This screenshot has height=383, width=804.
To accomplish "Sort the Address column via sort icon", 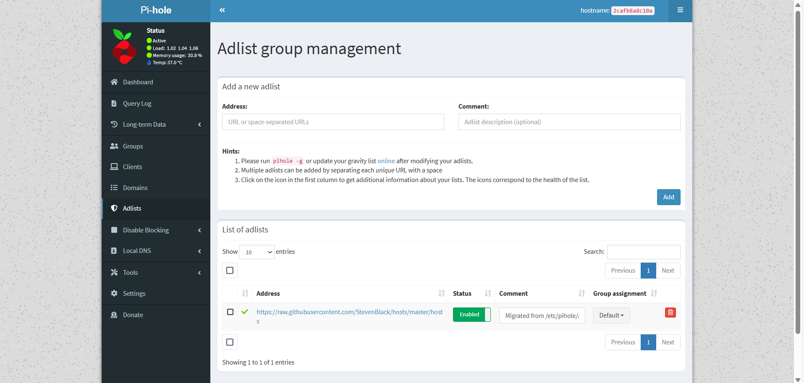I will click(441, 294).
